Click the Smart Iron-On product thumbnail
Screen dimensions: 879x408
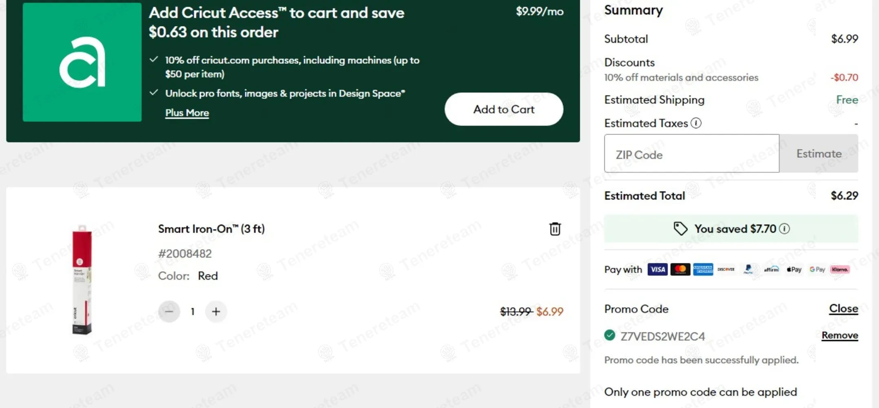(x=82, y=280)
